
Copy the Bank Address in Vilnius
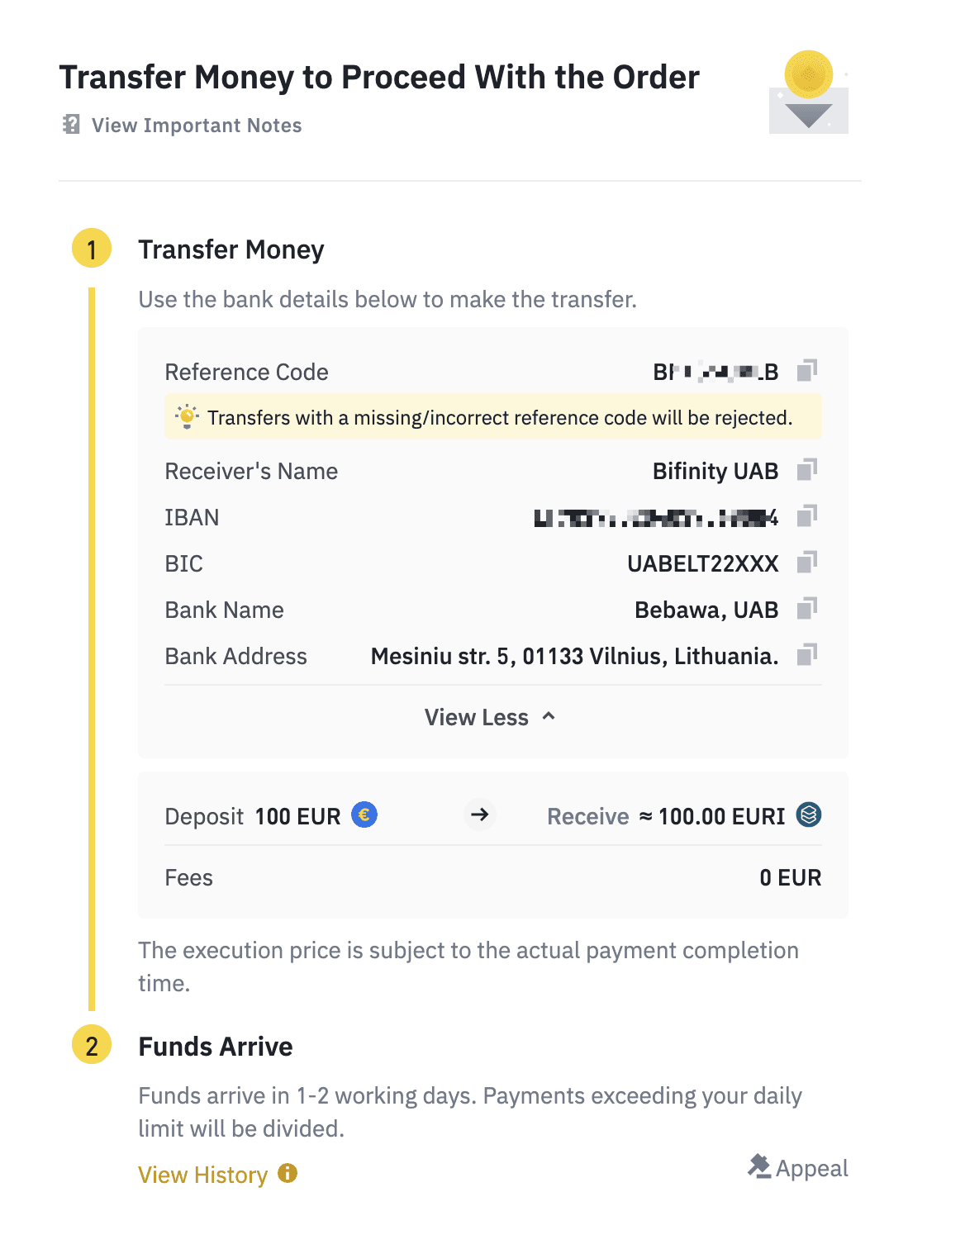coord(806,655)
